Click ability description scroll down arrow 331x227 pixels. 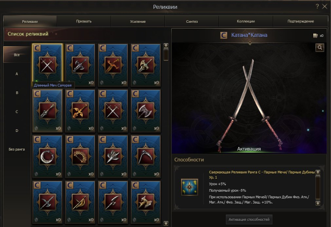click(x=317, y=203)
